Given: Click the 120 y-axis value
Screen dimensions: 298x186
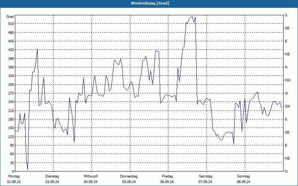Looking at the screenshot, I should click(x=11, y=137).
